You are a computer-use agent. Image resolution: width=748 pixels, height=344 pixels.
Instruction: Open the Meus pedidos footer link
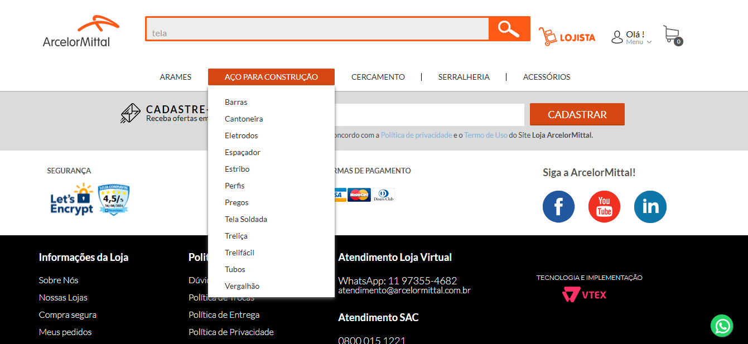[65, 332]
